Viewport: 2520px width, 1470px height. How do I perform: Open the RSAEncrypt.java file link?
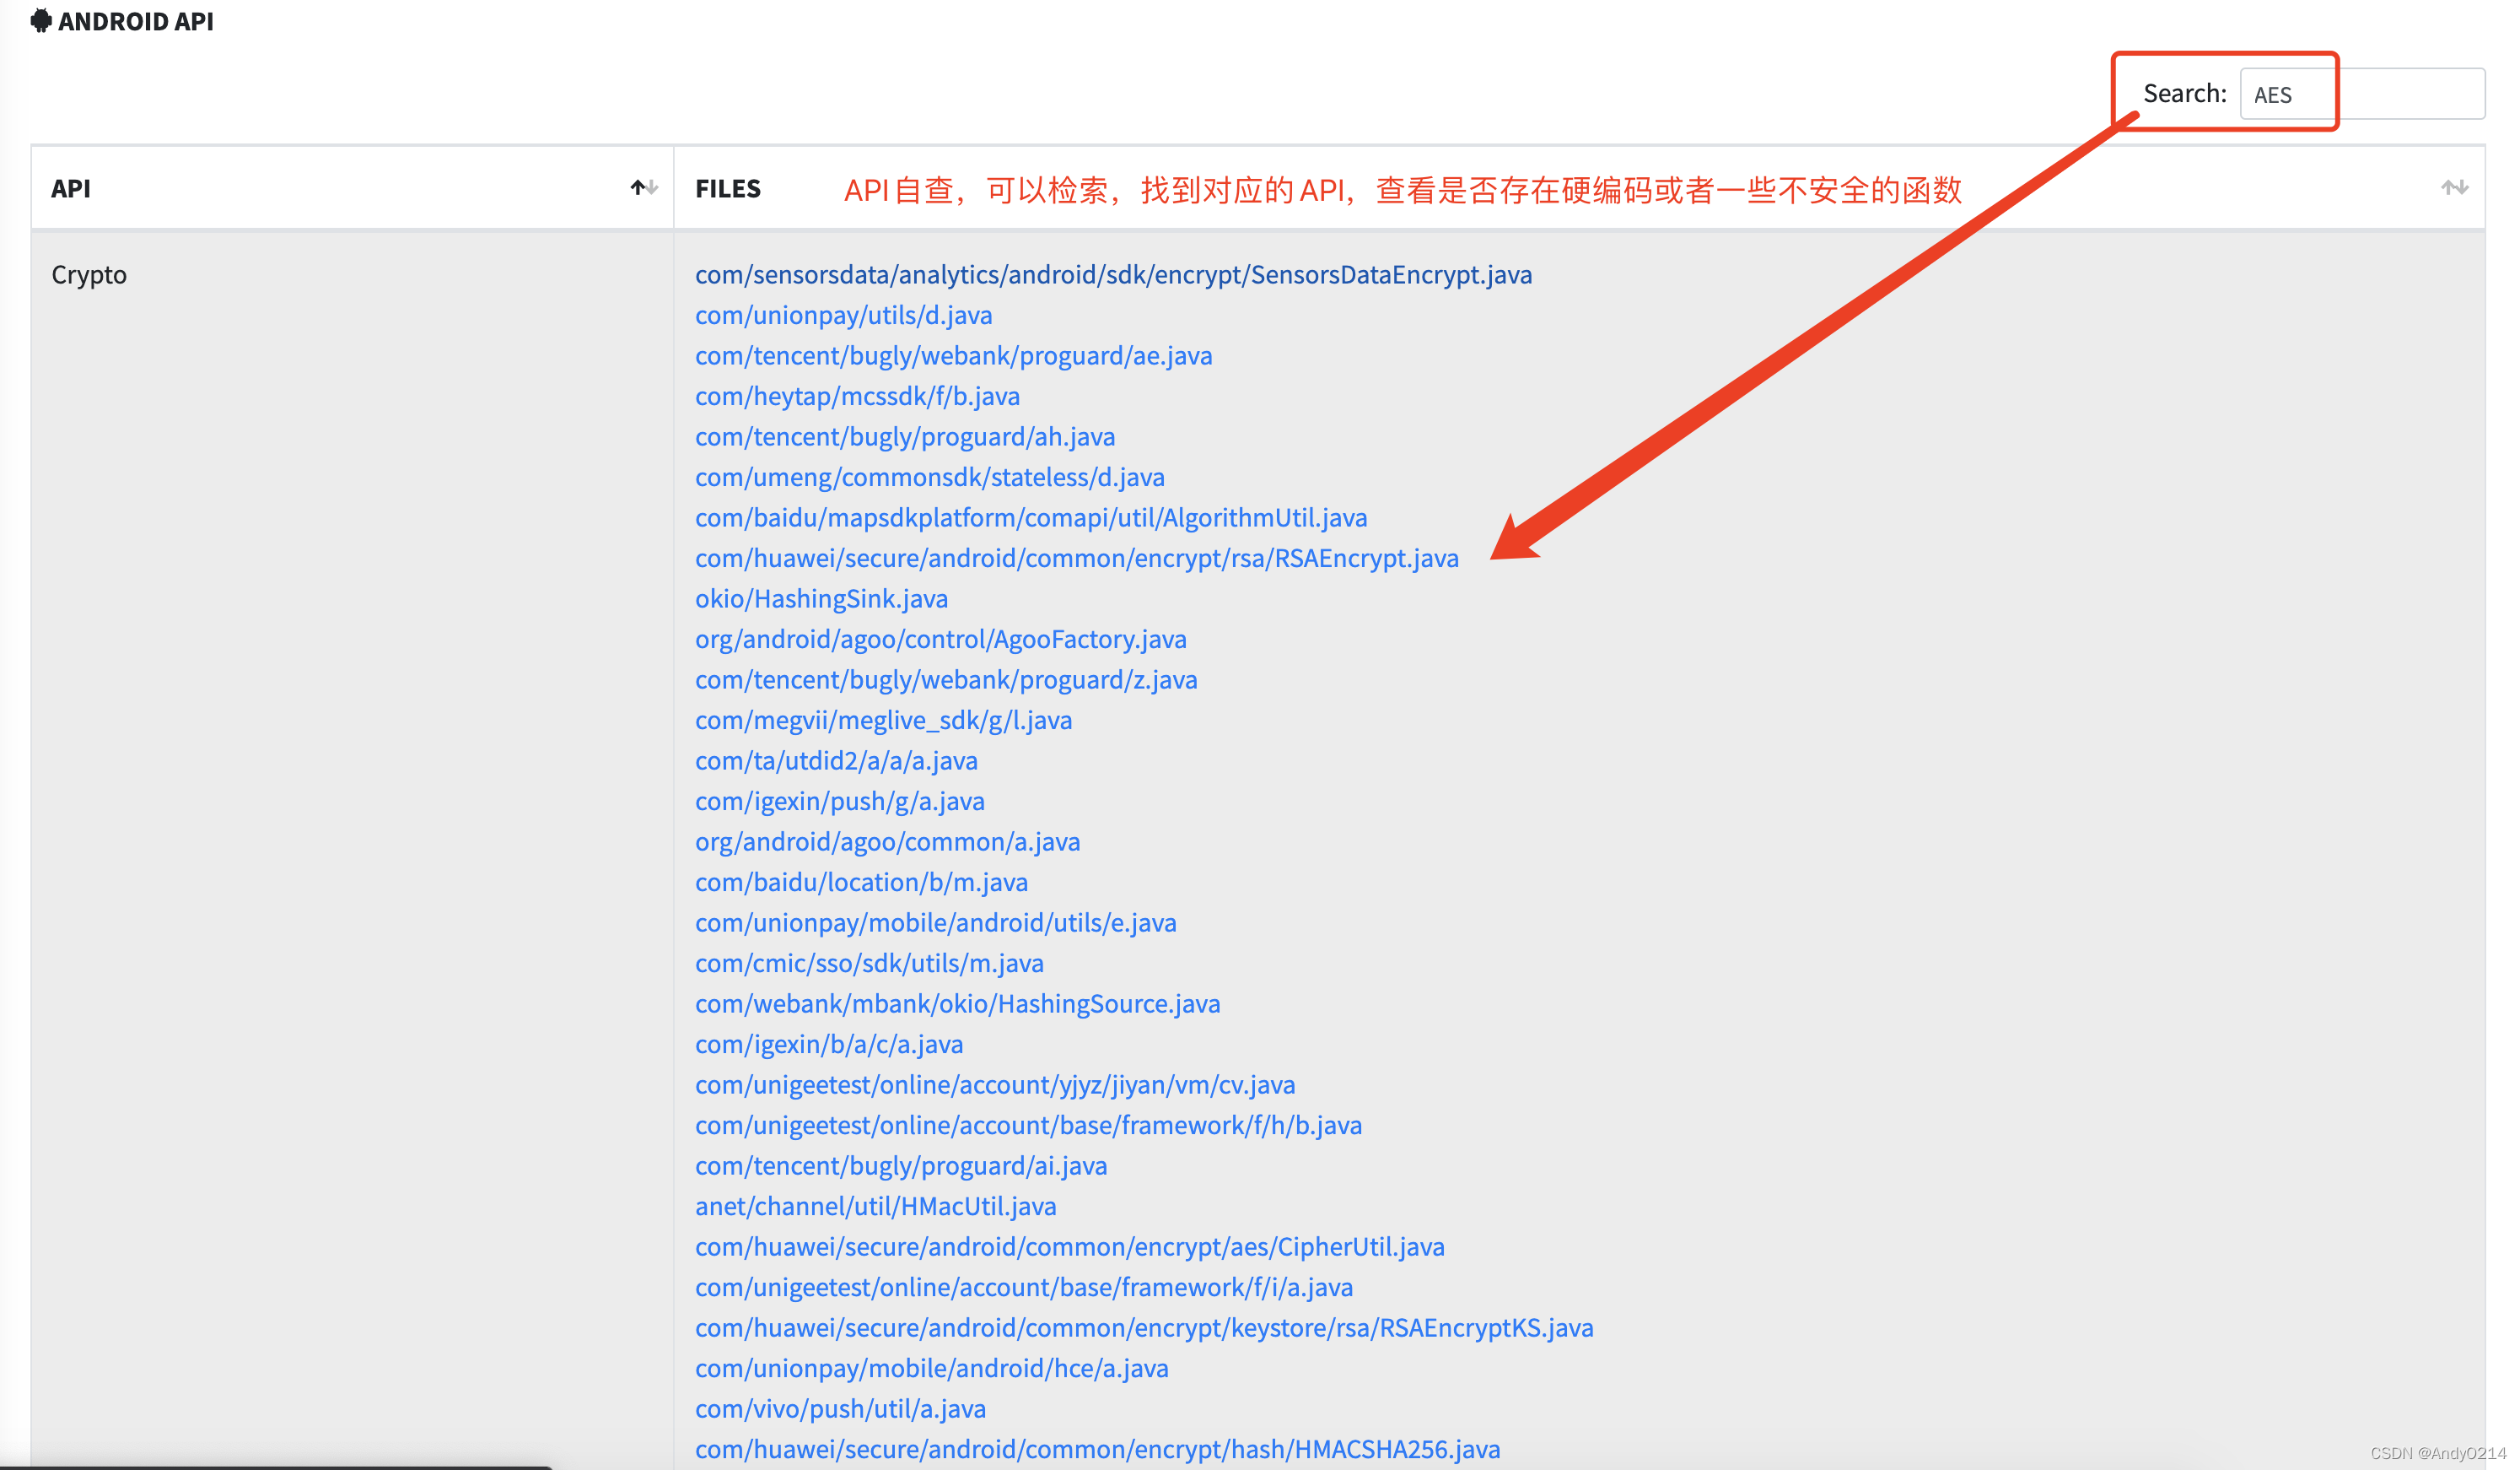(1076, 559)
